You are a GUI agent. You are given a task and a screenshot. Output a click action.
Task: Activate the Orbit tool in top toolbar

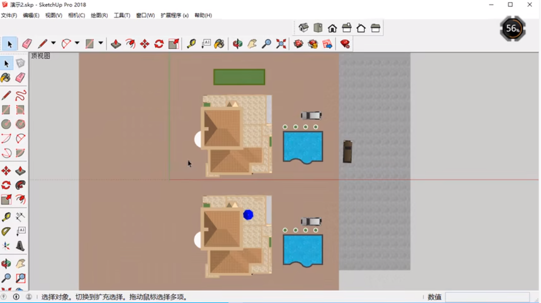pos(237,44)
